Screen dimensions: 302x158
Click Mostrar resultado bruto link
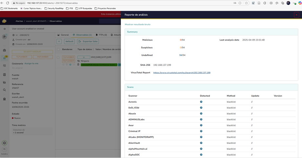click(x=137, y=25)
